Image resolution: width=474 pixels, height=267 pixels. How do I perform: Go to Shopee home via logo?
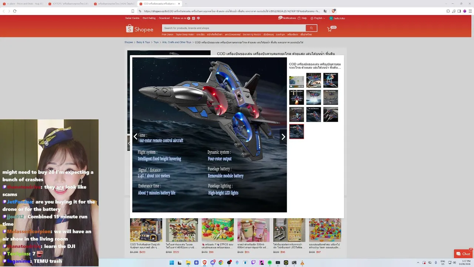click(x=140, y=29)
